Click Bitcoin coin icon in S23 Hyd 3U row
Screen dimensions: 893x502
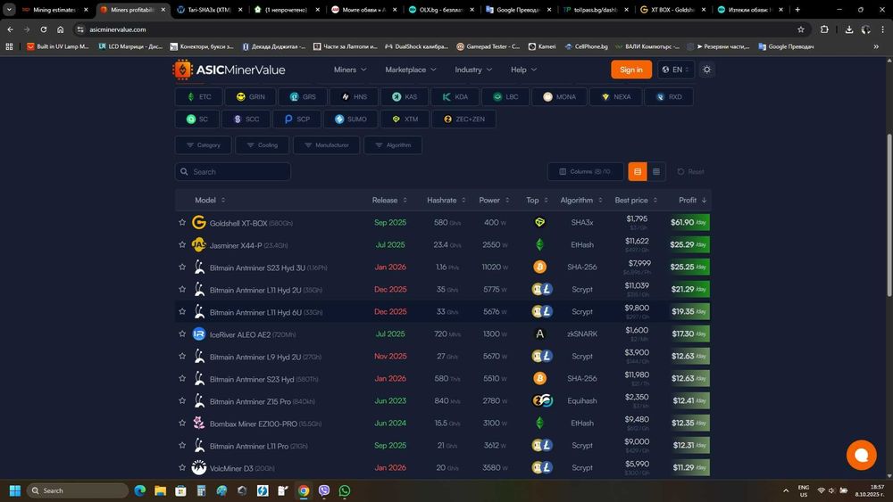(540, 267)
